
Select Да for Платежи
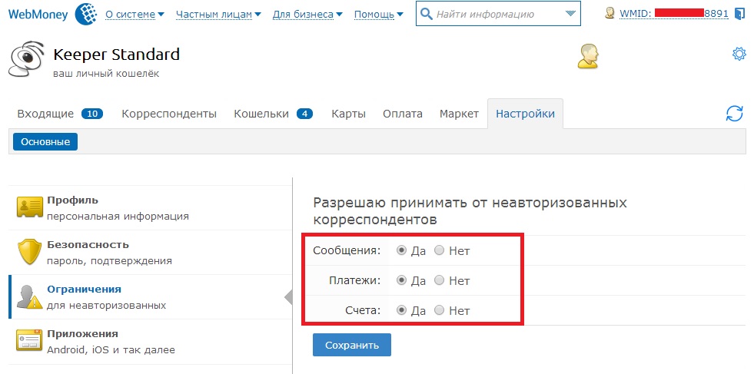tap(401, 280)
